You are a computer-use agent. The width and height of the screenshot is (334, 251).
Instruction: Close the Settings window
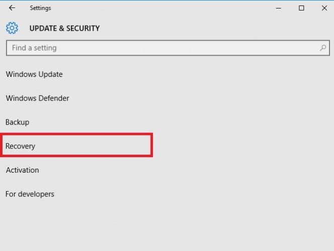point(323,8)
